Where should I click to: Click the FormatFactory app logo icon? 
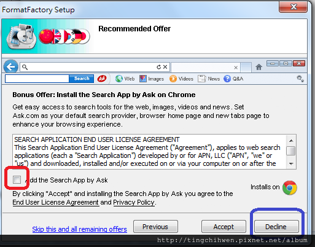[x=21, y=36]
